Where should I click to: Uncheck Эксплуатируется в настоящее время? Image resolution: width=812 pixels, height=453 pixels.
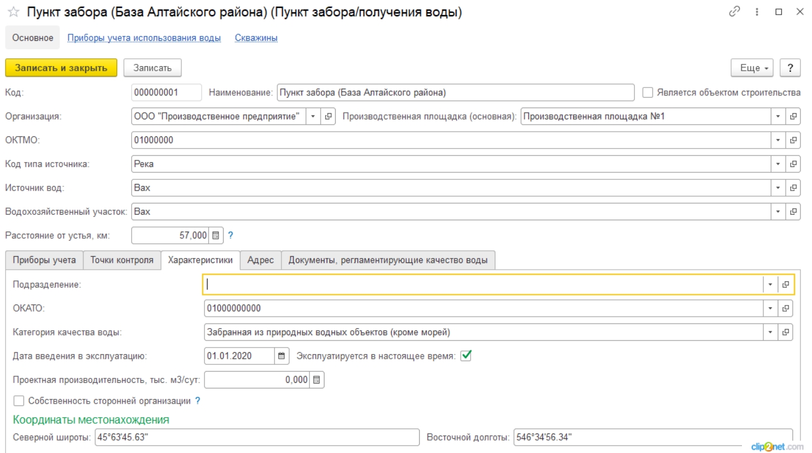click(x=466, y=355)
